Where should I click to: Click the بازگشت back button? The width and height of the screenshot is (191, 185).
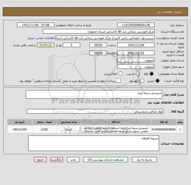pos(57,160)
